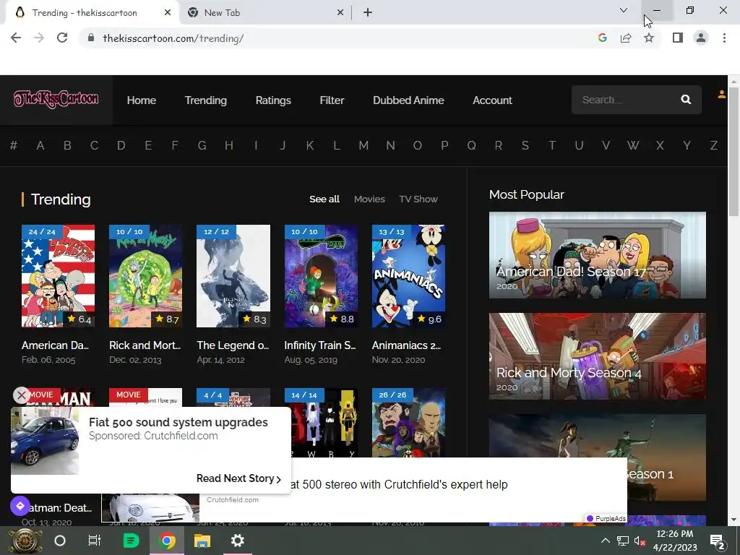Open Infinity Train poster thumbnail

coord(321,276)
